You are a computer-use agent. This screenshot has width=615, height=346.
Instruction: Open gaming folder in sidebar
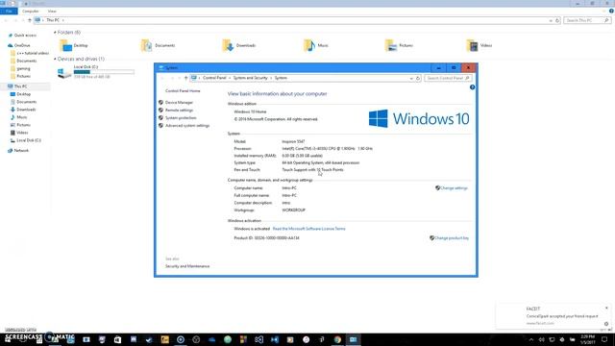click(x=23, y=68)
